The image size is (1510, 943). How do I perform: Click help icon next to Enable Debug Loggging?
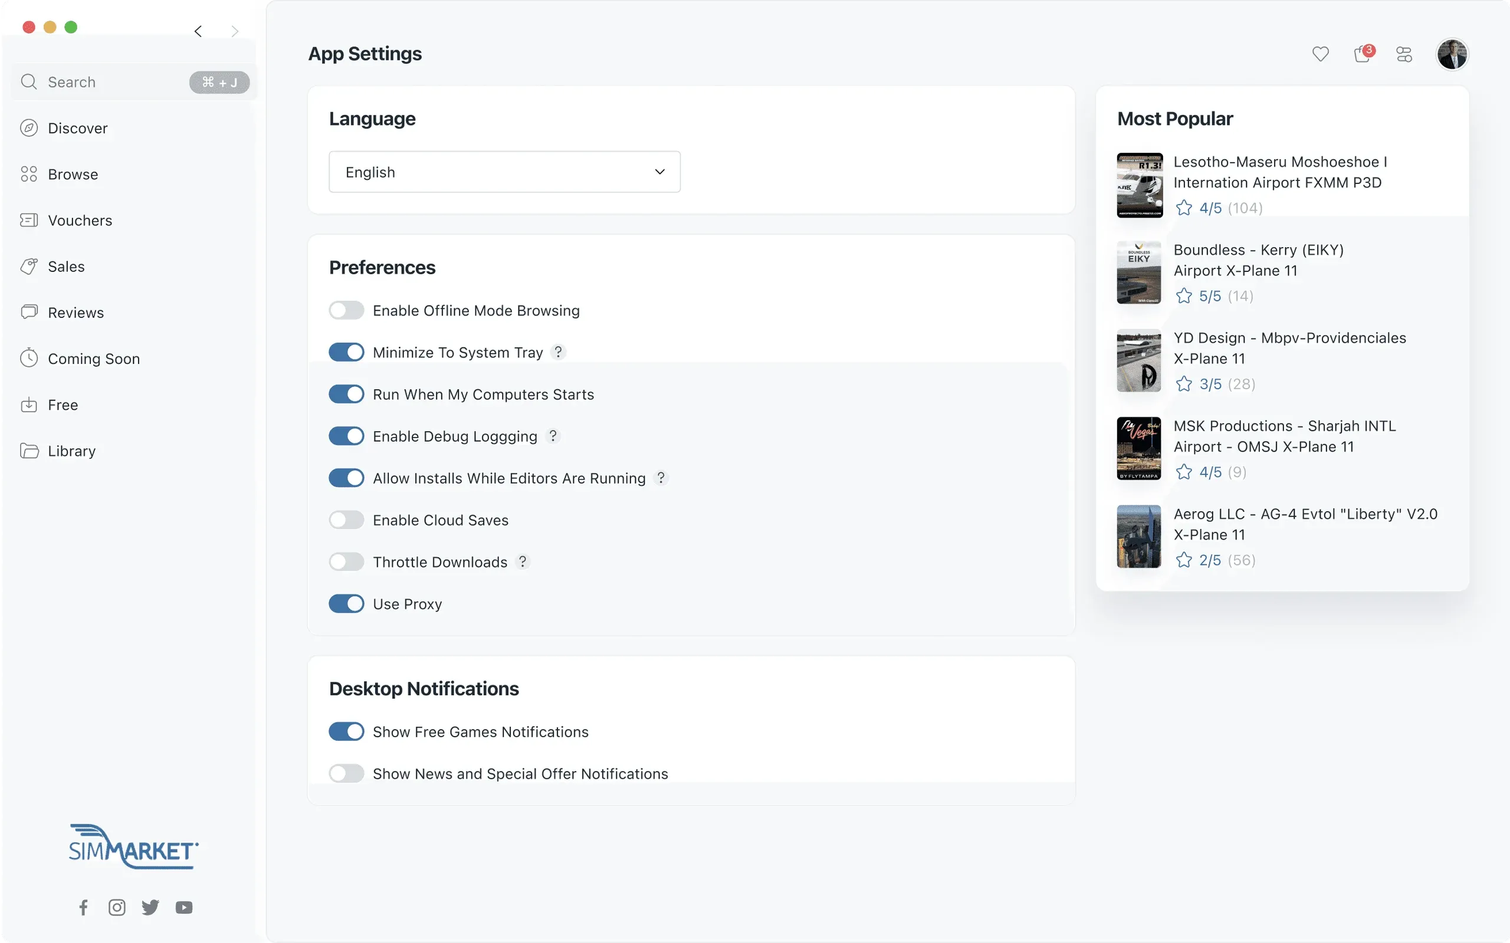point(553,436)
